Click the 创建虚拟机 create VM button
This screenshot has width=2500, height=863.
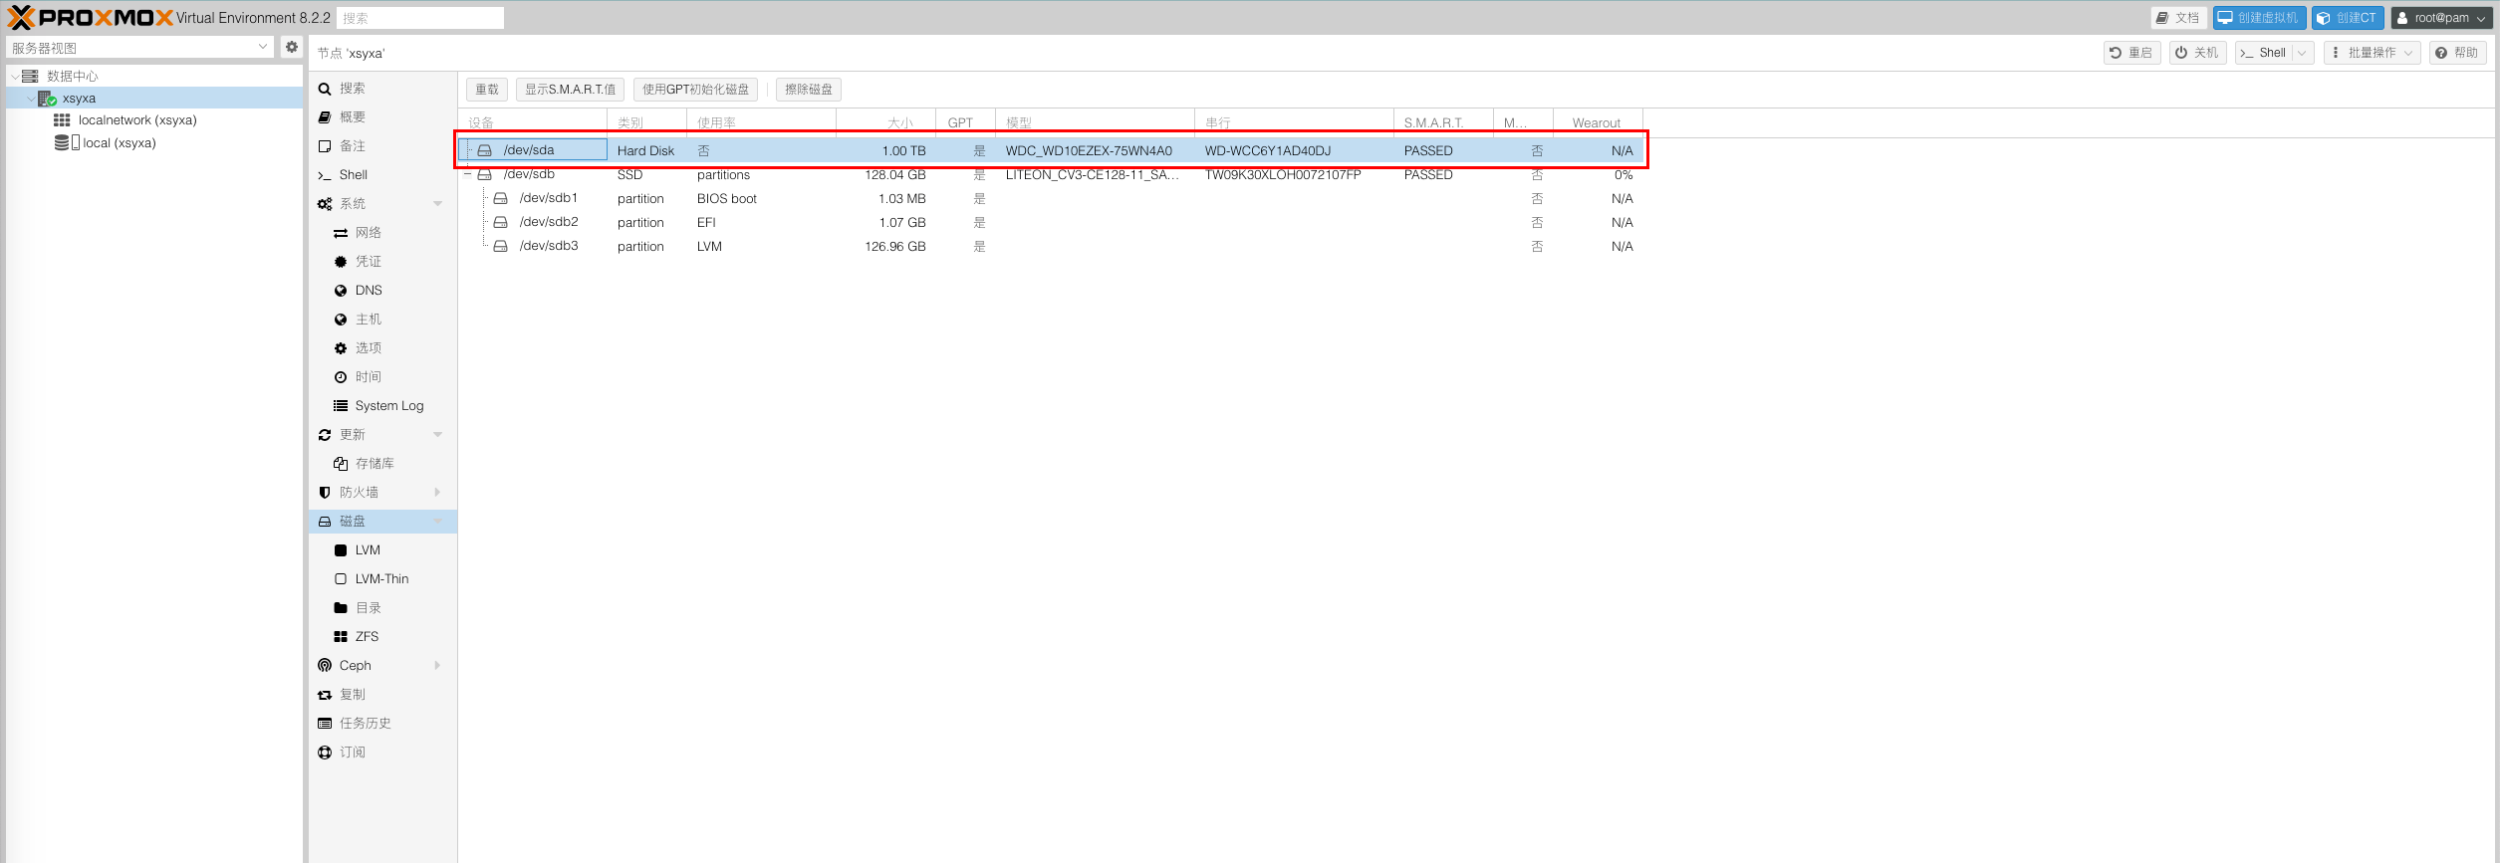(2259, 18)
